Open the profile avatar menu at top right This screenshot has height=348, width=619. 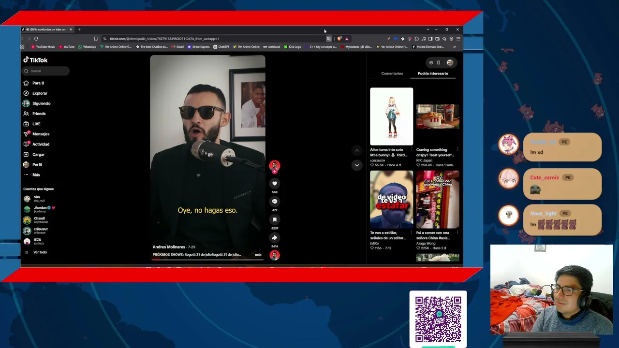coord(450,62)
